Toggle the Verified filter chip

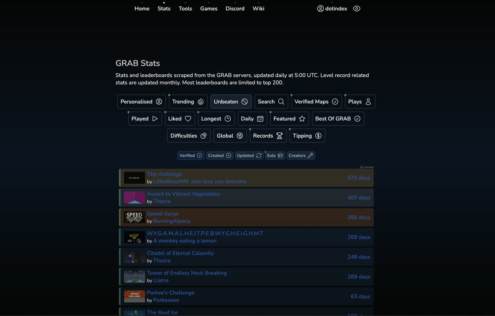pyautogui.click(x=191, y=155)
